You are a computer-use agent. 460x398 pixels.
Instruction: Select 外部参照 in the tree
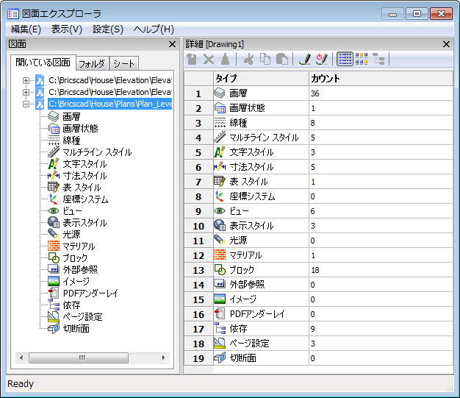pyautogui.click(x=80, y=270)
